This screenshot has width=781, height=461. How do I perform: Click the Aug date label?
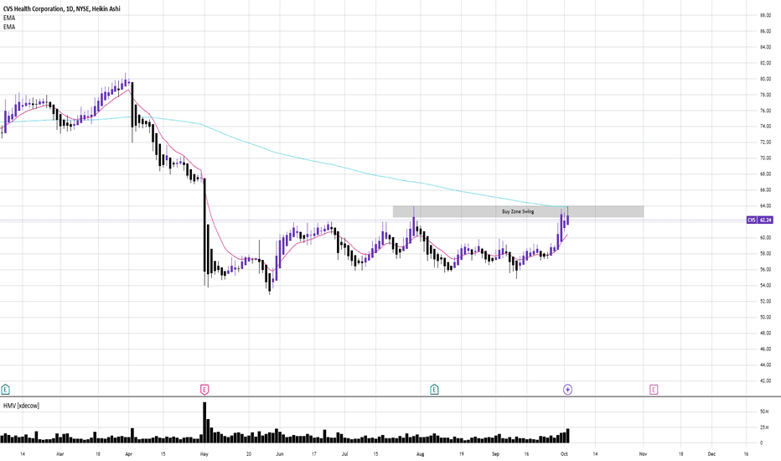pyautogui.click(x=420, y=454)
